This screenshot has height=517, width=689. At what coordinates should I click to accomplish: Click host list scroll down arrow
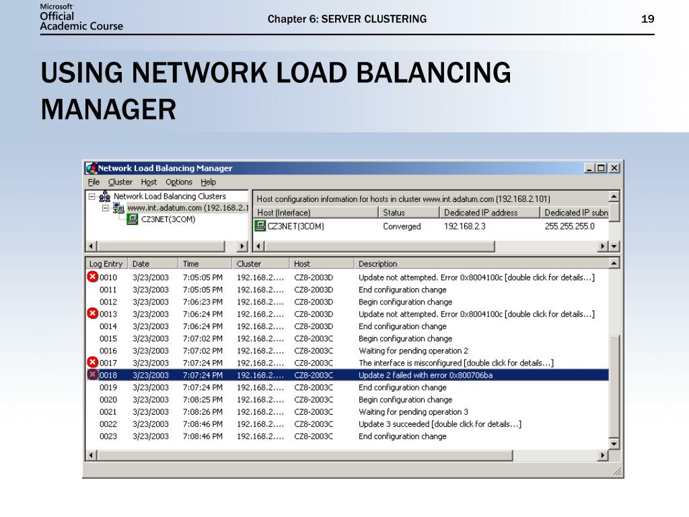tap(614, 246)
